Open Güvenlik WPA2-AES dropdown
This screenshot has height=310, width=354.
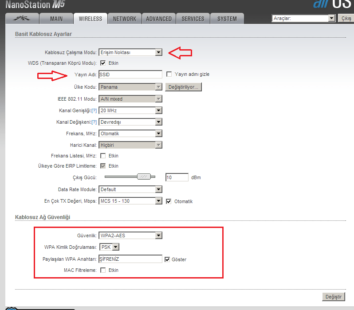(130, 235)
